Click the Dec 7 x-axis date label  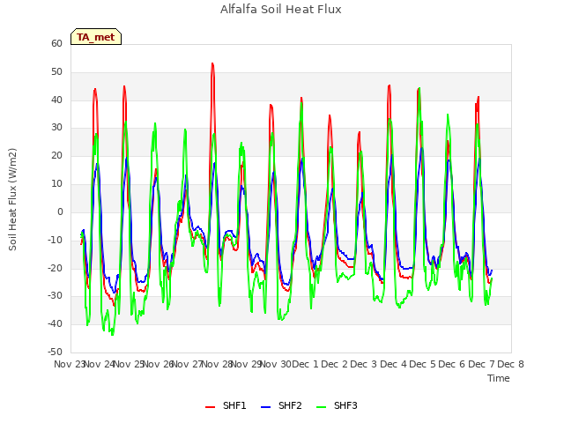(x=482, y=364)
